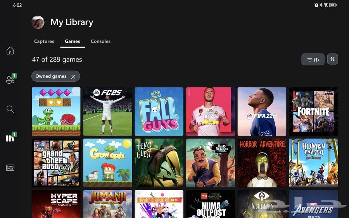The image size is (349, 218).
Task: Tap the Wi-Fi icon in status bar
Action: pyautogui.click(x=326, y=5)
